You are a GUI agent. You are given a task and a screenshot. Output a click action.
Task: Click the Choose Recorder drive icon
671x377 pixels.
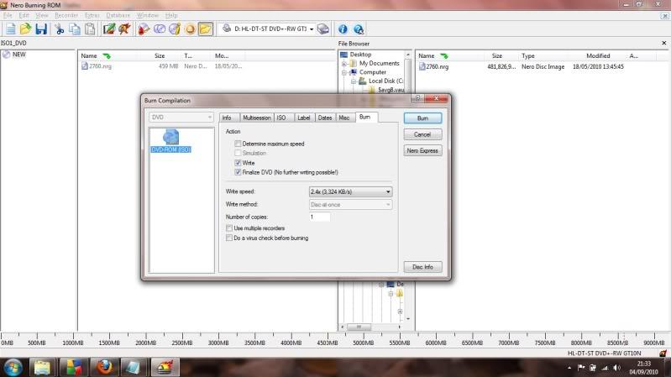[323, 29]
